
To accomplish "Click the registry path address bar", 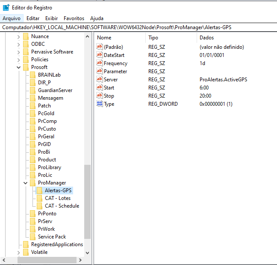I will coord(138,27).
